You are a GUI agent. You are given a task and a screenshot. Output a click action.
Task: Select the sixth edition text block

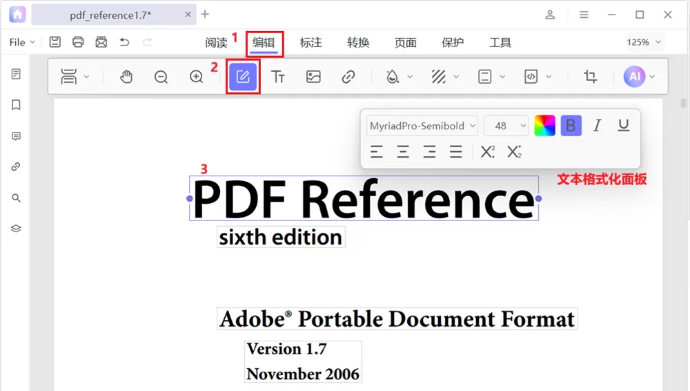(x=281, y=237)
